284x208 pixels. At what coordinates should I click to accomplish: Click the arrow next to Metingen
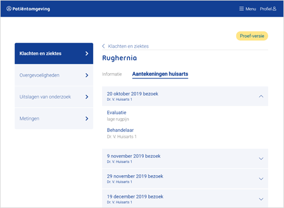(87, 119)
